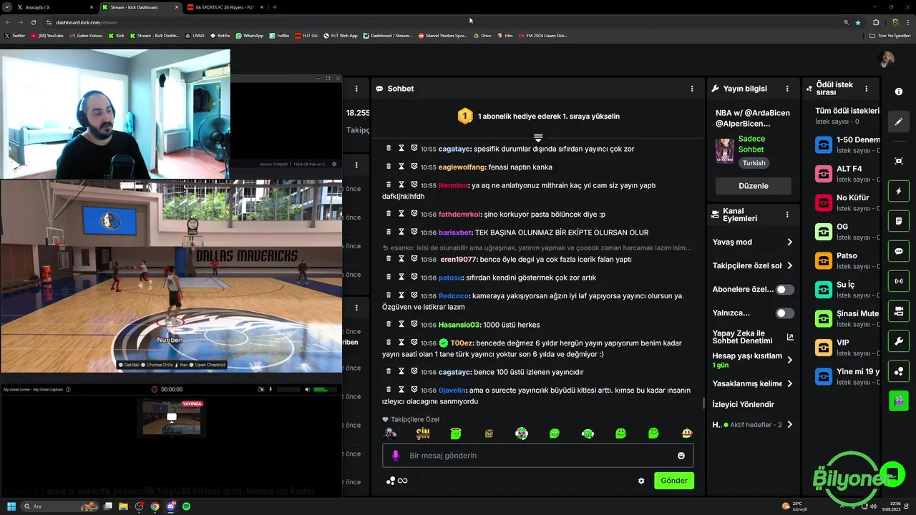Switch to the EA SPORTS FC 26 Players tab
Viewport: 916px width, 515px height.
224,7
